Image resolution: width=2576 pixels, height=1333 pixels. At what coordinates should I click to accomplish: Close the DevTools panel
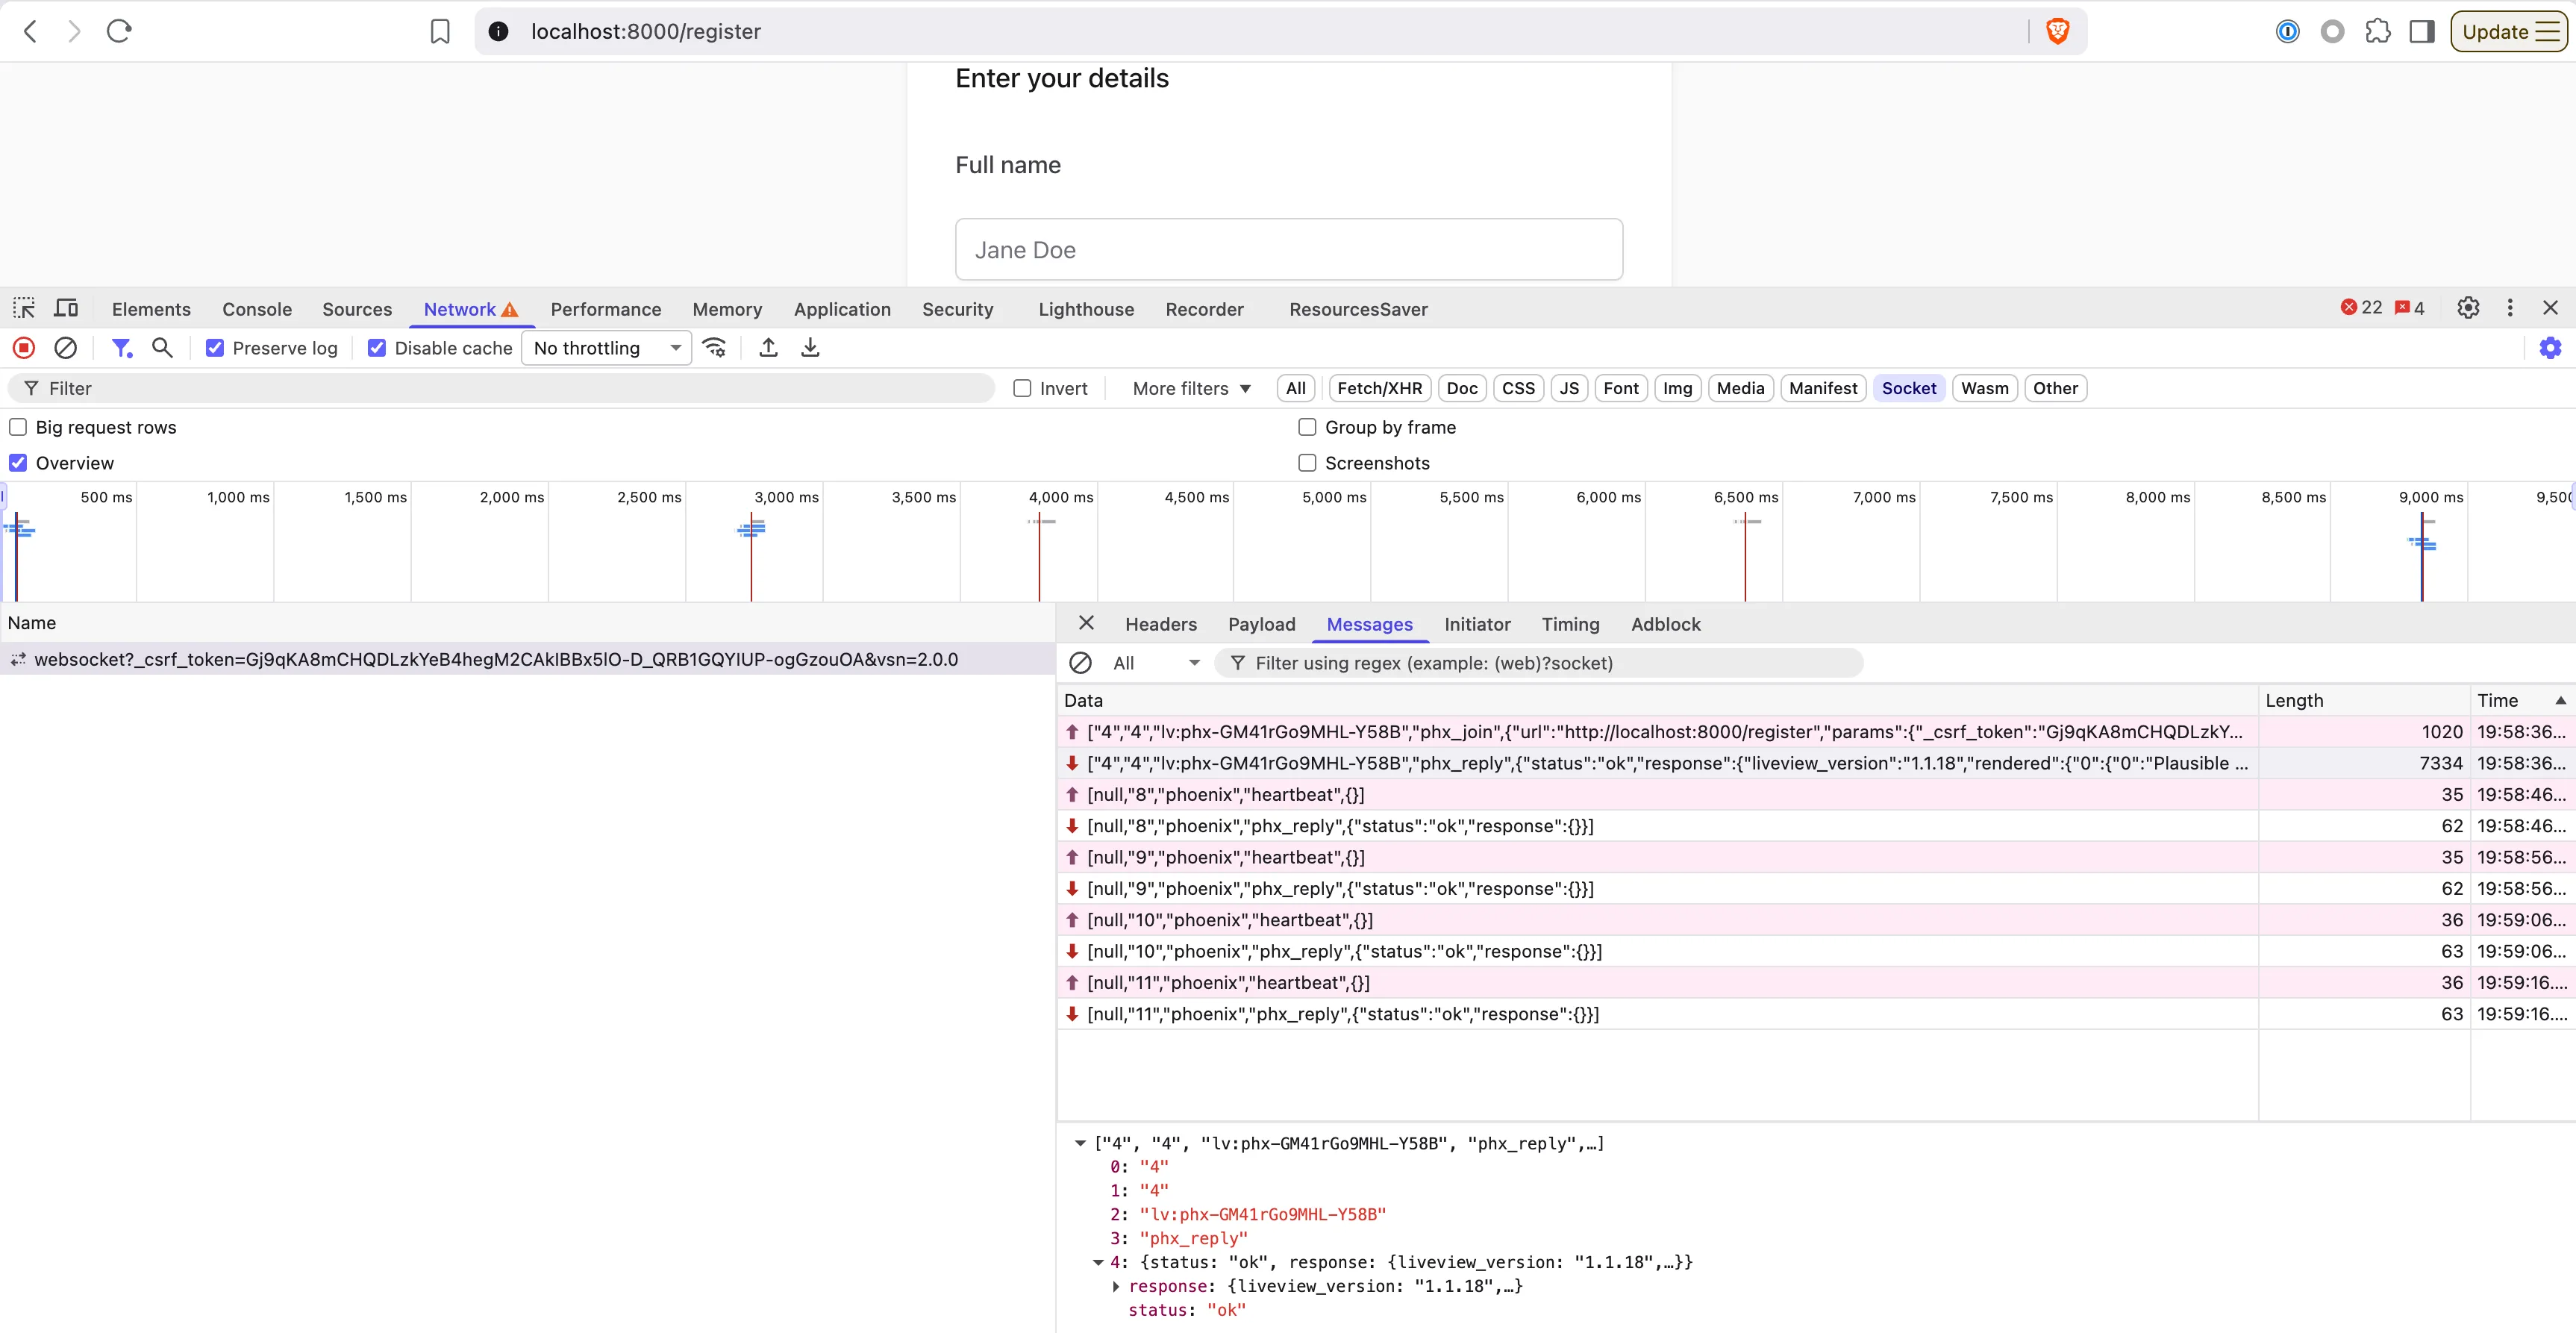tap(2551, 308)
